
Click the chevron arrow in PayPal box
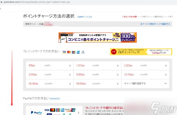pyautogui.click(x=78, y=113)
